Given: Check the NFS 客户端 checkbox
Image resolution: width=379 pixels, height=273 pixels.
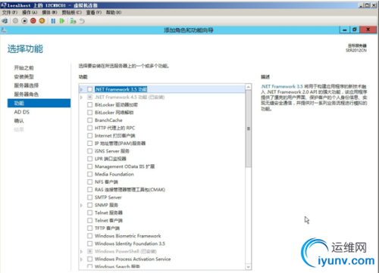Looking at the screenshot, I should click(89, 181).
